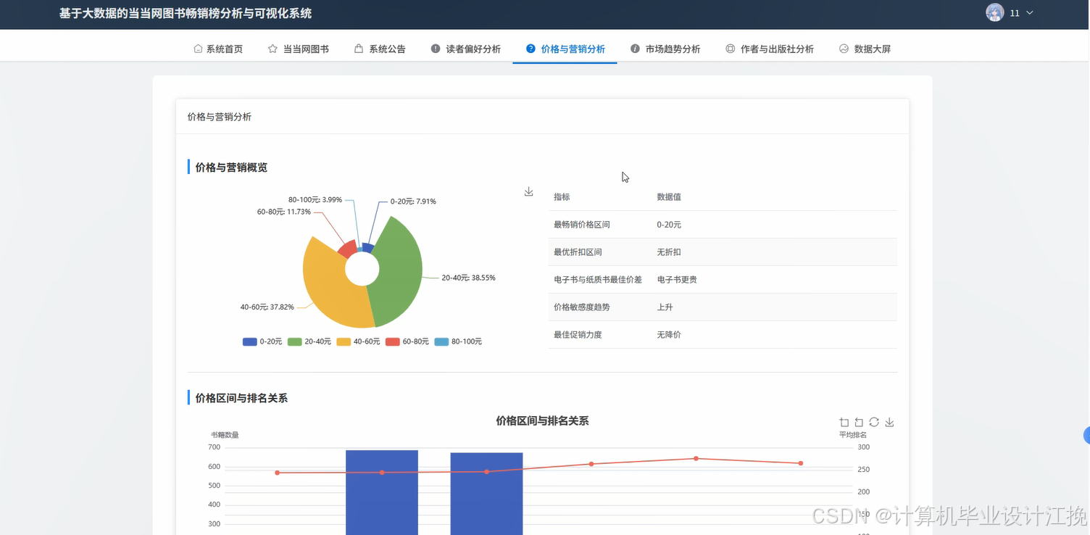Click the system title in header

(x=186, y=13)
